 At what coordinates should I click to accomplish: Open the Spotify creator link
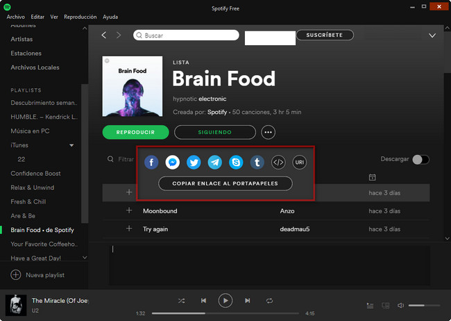coord(217,112)
